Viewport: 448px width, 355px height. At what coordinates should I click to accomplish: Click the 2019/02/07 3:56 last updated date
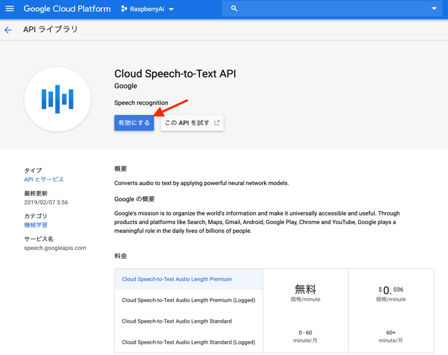[x=46, y=202]
